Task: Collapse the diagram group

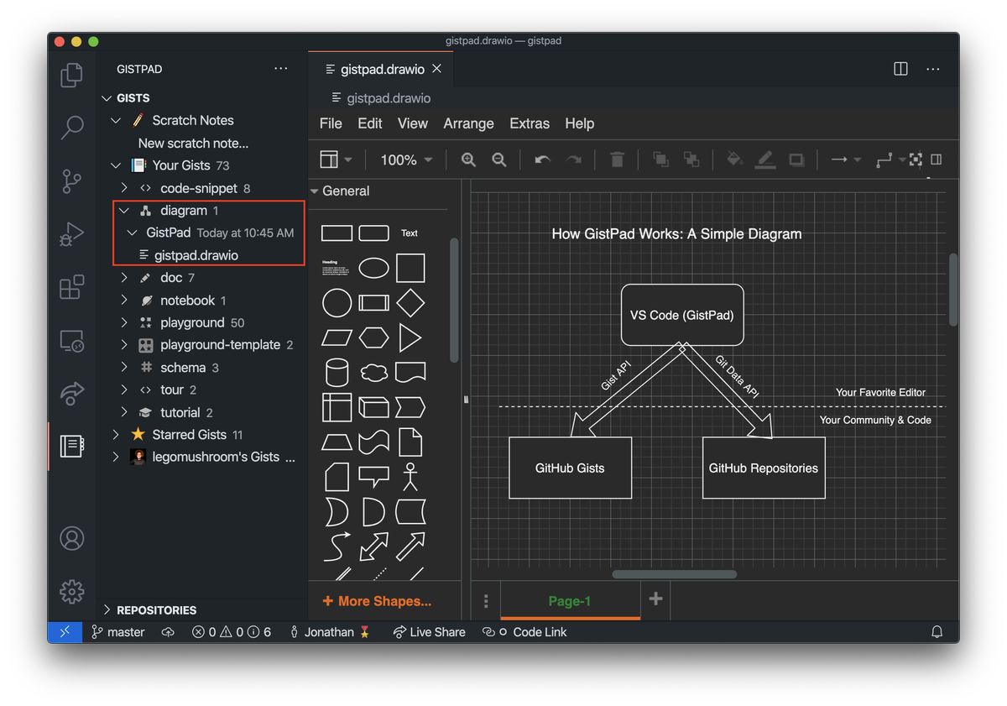Action: pos(124,211)
